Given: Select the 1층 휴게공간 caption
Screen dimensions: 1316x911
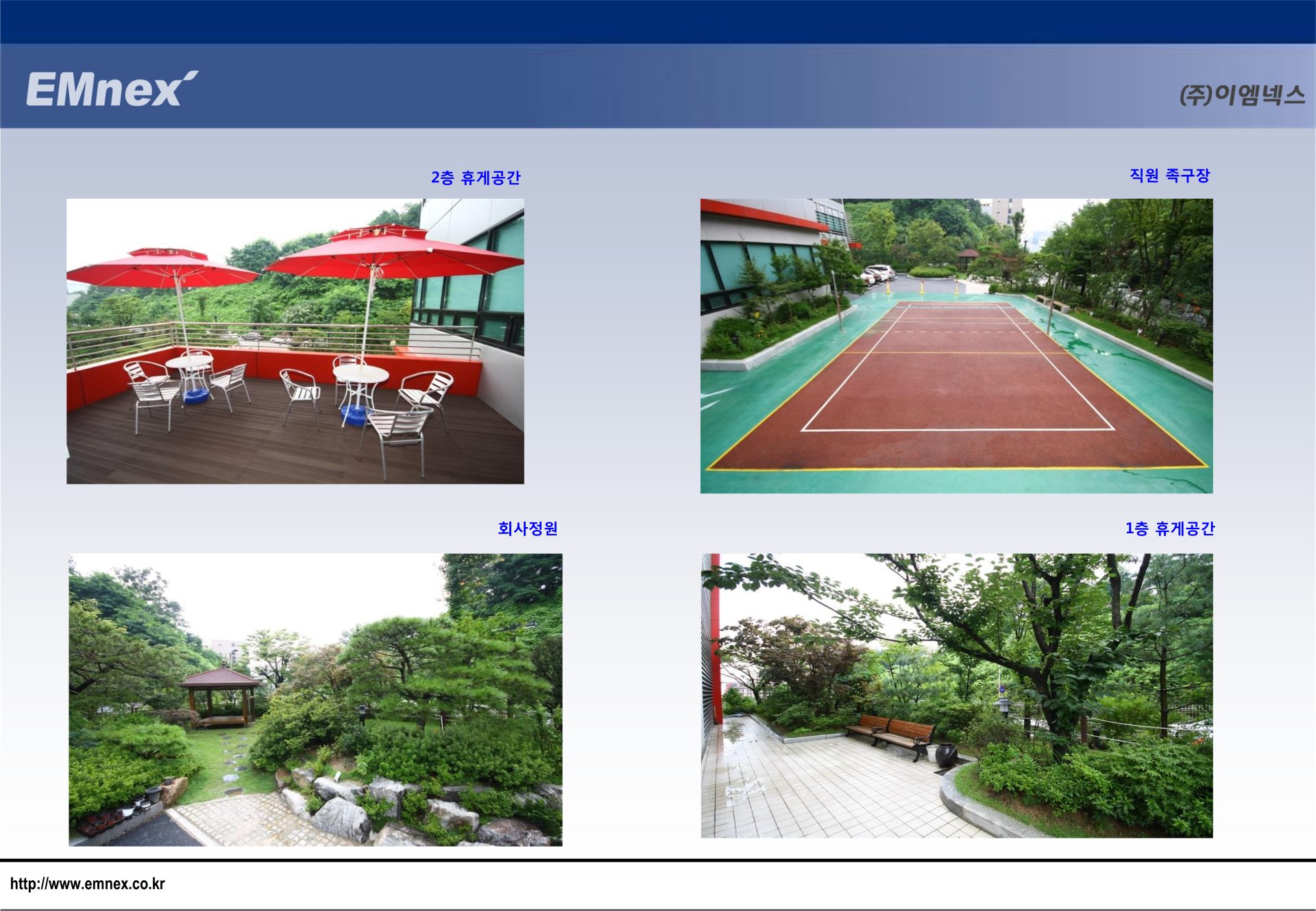Looking at the screenshot, I should pos(1170,529).
